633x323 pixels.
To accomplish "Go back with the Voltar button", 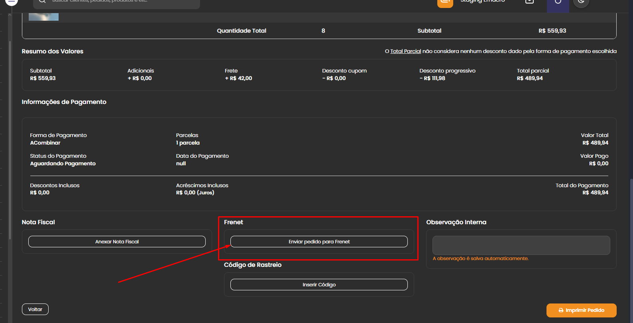I will click(35, 309).
